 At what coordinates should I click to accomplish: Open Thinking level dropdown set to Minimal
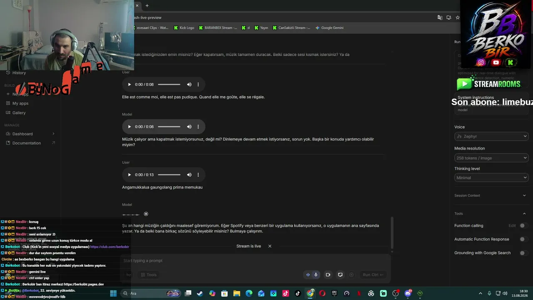[x=491, y=177]
